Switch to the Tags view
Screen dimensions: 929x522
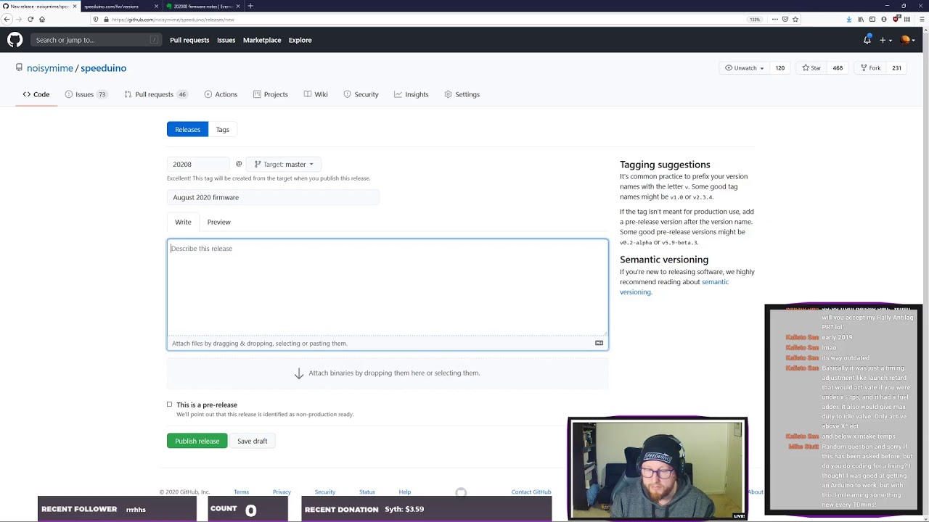click(222, 129)
